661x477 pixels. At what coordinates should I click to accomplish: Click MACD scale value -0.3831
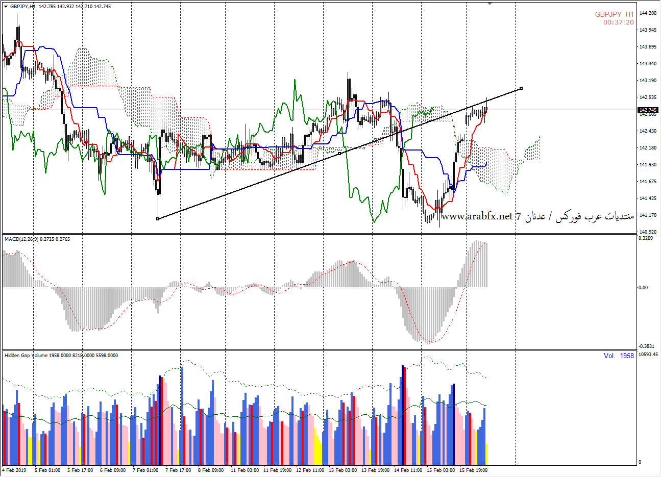(647, 346)
